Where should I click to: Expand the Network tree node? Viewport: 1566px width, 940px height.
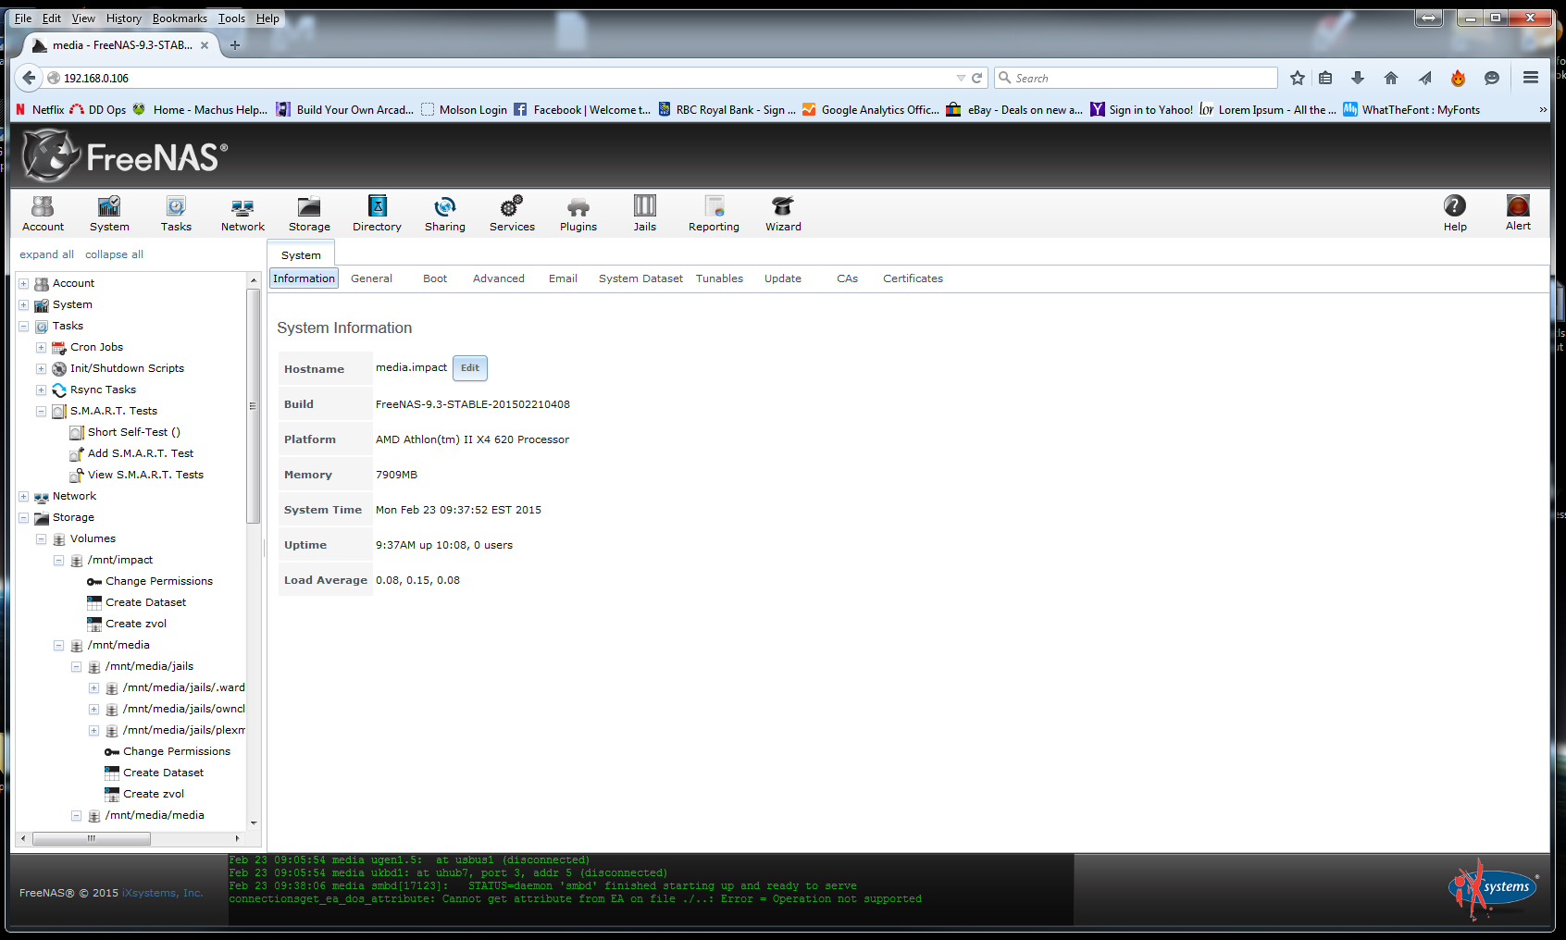click(x=24, y=496)
